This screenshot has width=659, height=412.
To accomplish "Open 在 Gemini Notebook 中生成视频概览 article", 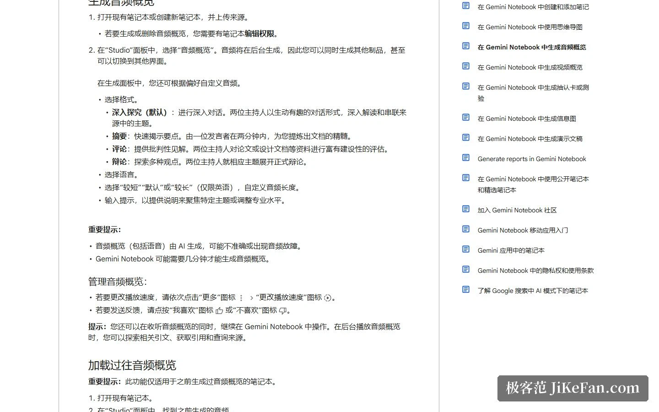I will point(530,67).
